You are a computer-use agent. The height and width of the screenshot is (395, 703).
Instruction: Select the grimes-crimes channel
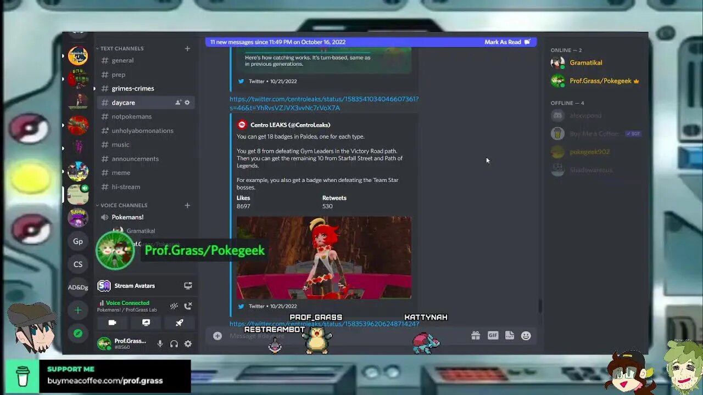pos(146,88)
